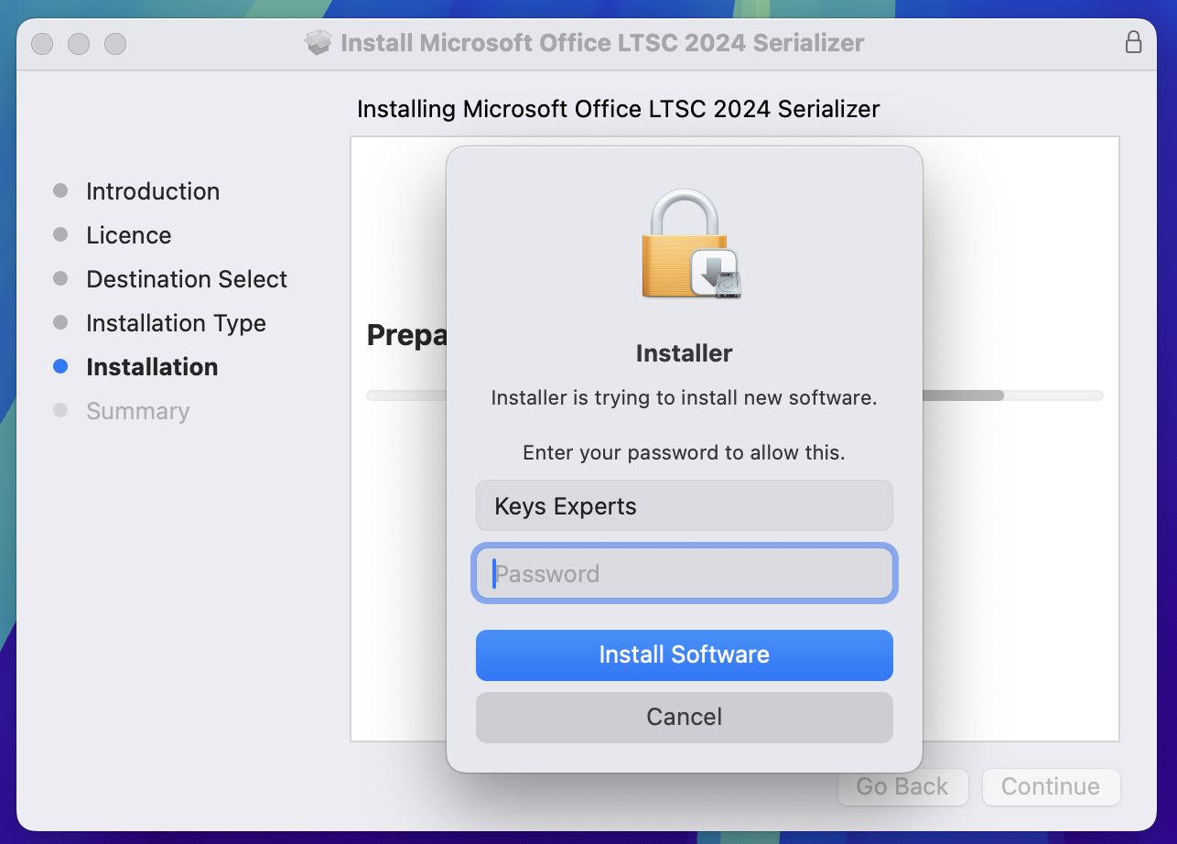
Task: Click the lock icon in the title bar
Action: tap(1133, 42)
